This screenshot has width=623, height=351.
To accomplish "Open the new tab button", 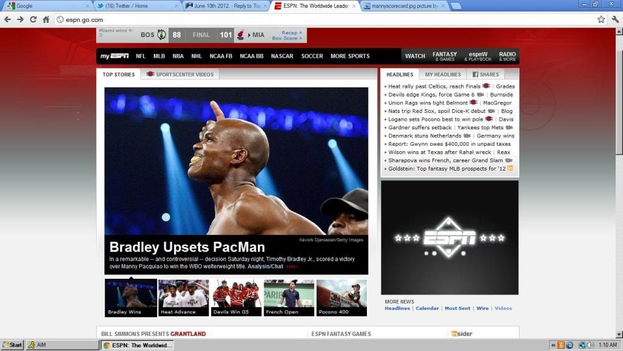I will [456, 6].
